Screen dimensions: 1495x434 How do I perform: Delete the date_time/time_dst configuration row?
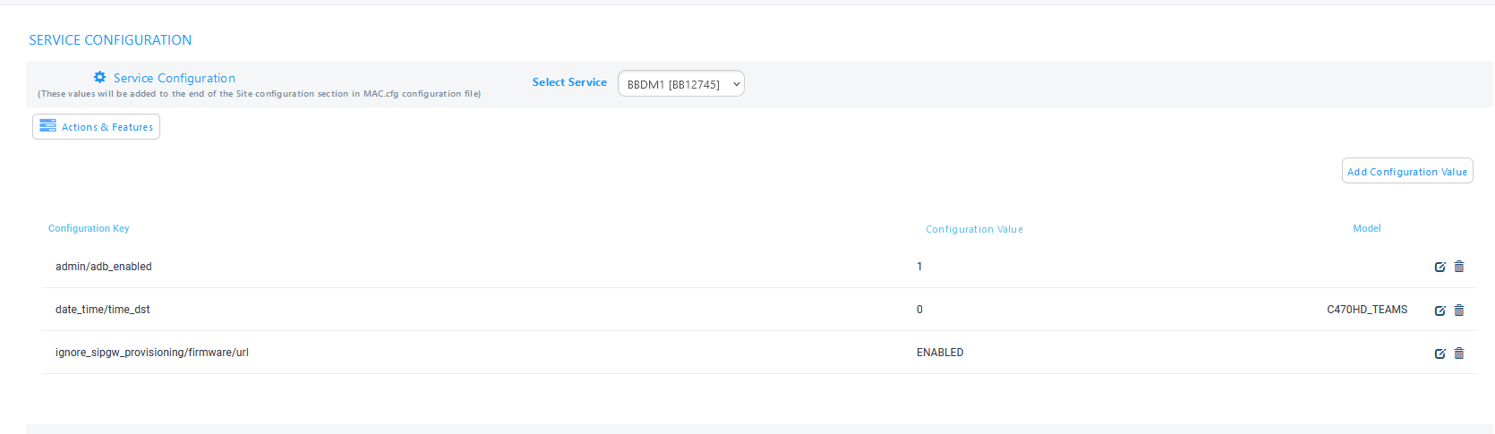click(1459, 311)
